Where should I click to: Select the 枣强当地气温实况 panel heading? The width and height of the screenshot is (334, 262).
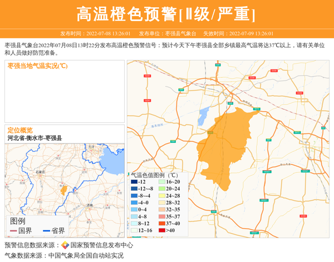(x=37, y=66)
